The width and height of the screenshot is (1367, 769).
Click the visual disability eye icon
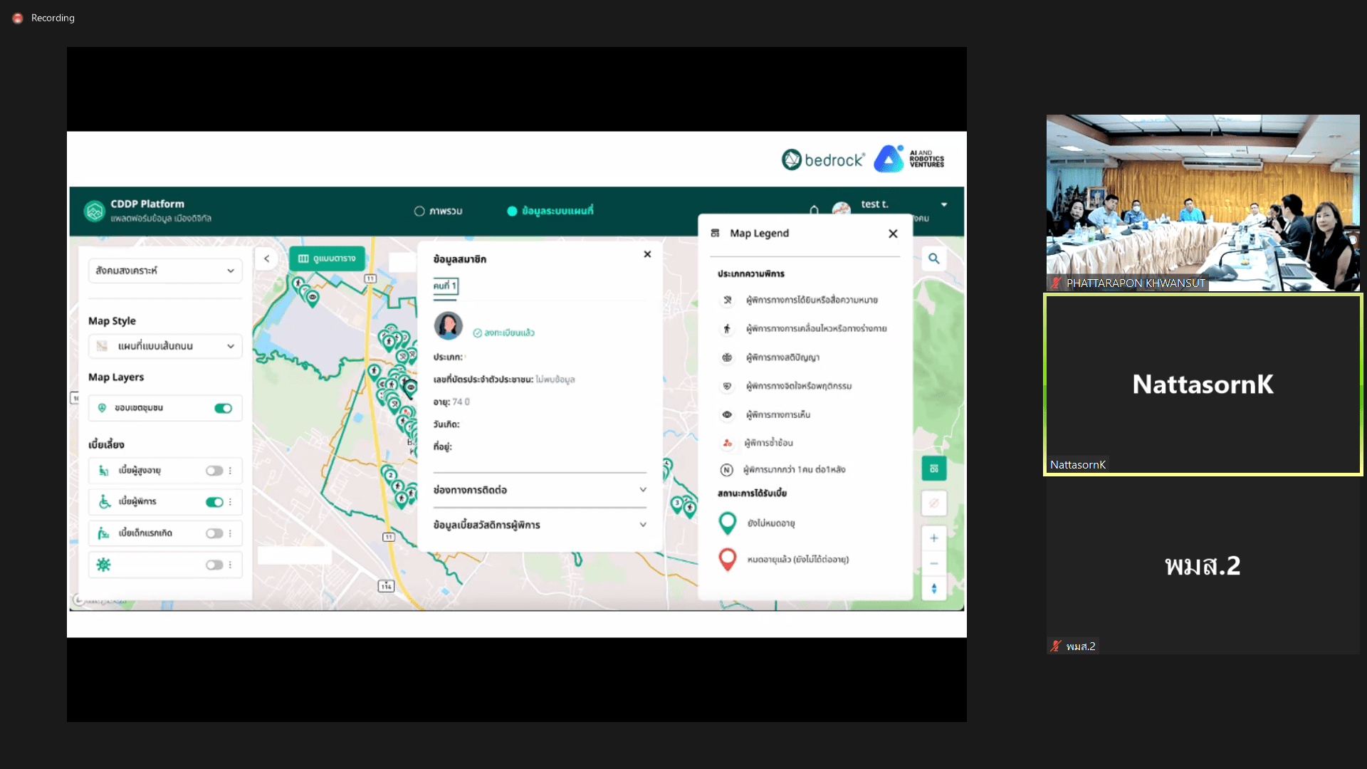(x=727, y=414)
